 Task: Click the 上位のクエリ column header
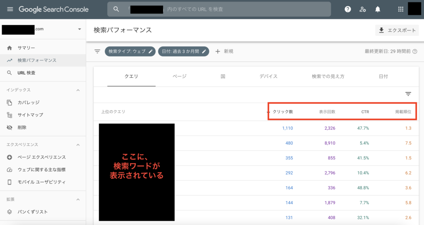click(x=113, y=111)
